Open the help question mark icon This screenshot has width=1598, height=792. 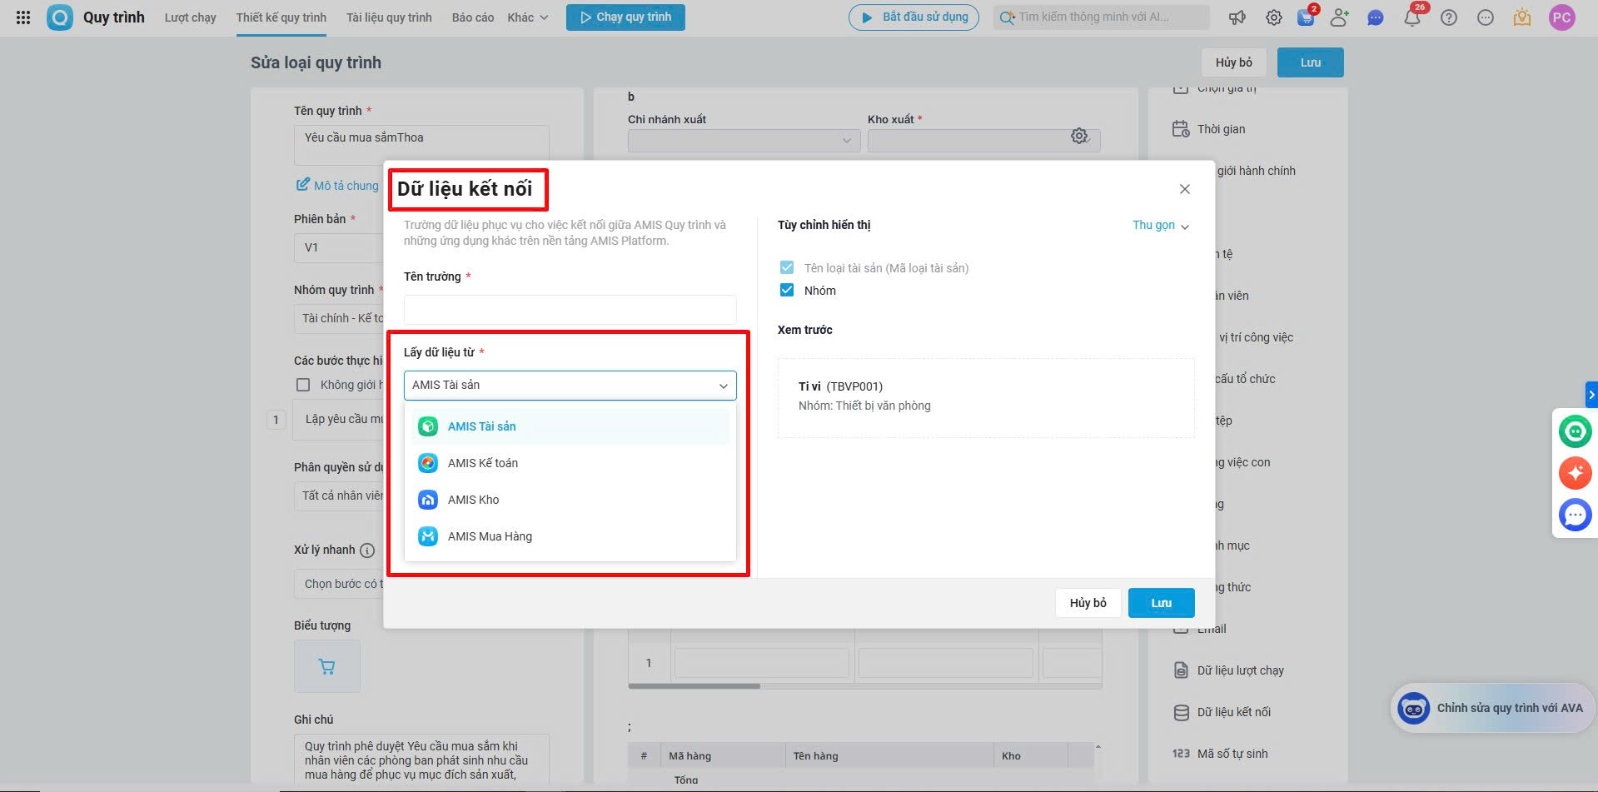(1449, 17)
